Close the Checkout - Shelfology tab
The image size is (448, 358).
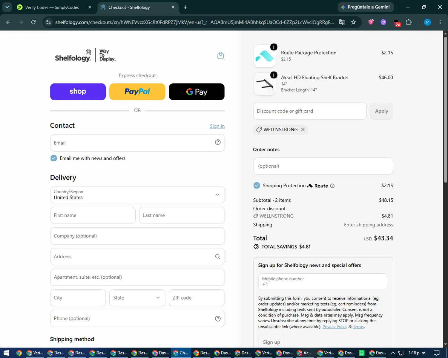(173, 7)
